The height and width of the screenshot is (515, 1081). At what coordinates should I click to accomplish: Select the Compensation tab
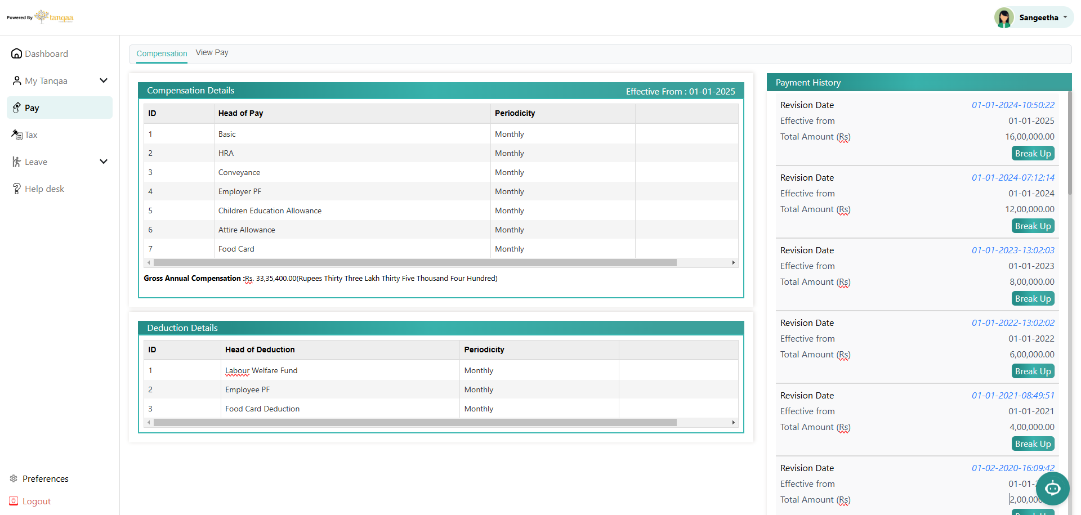(162, 53)
